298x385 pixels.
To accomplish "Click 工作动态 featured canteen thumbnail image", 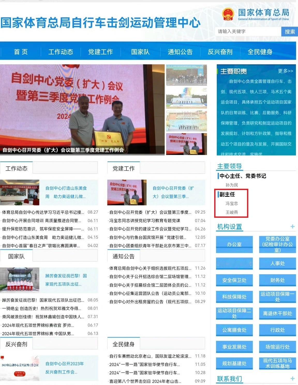I will tap(20, 192).
